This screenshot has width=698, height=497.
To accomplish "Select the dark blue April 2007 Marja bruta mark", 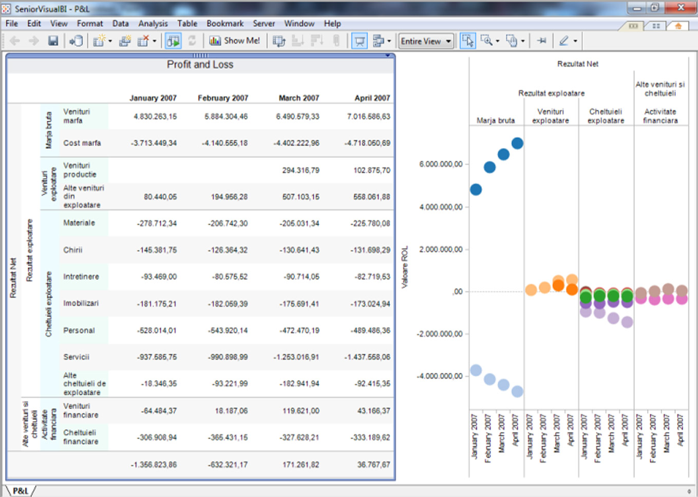I will pos(517,143).
